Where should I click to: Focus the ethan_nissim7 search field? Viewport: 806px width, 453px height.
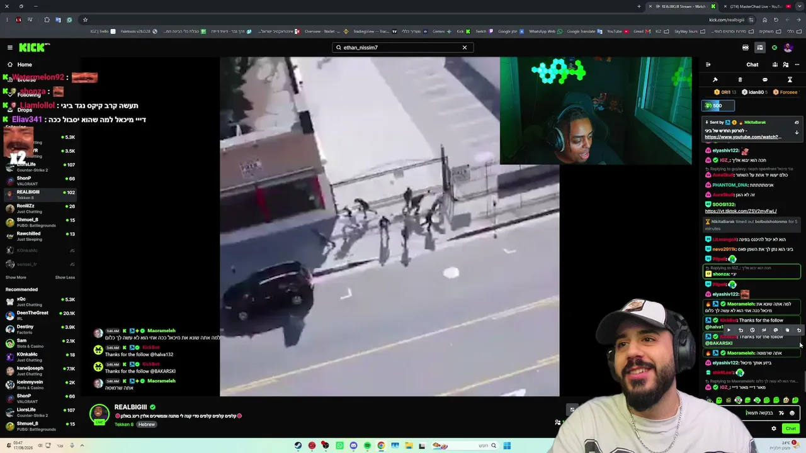click(x=402, y=47)
